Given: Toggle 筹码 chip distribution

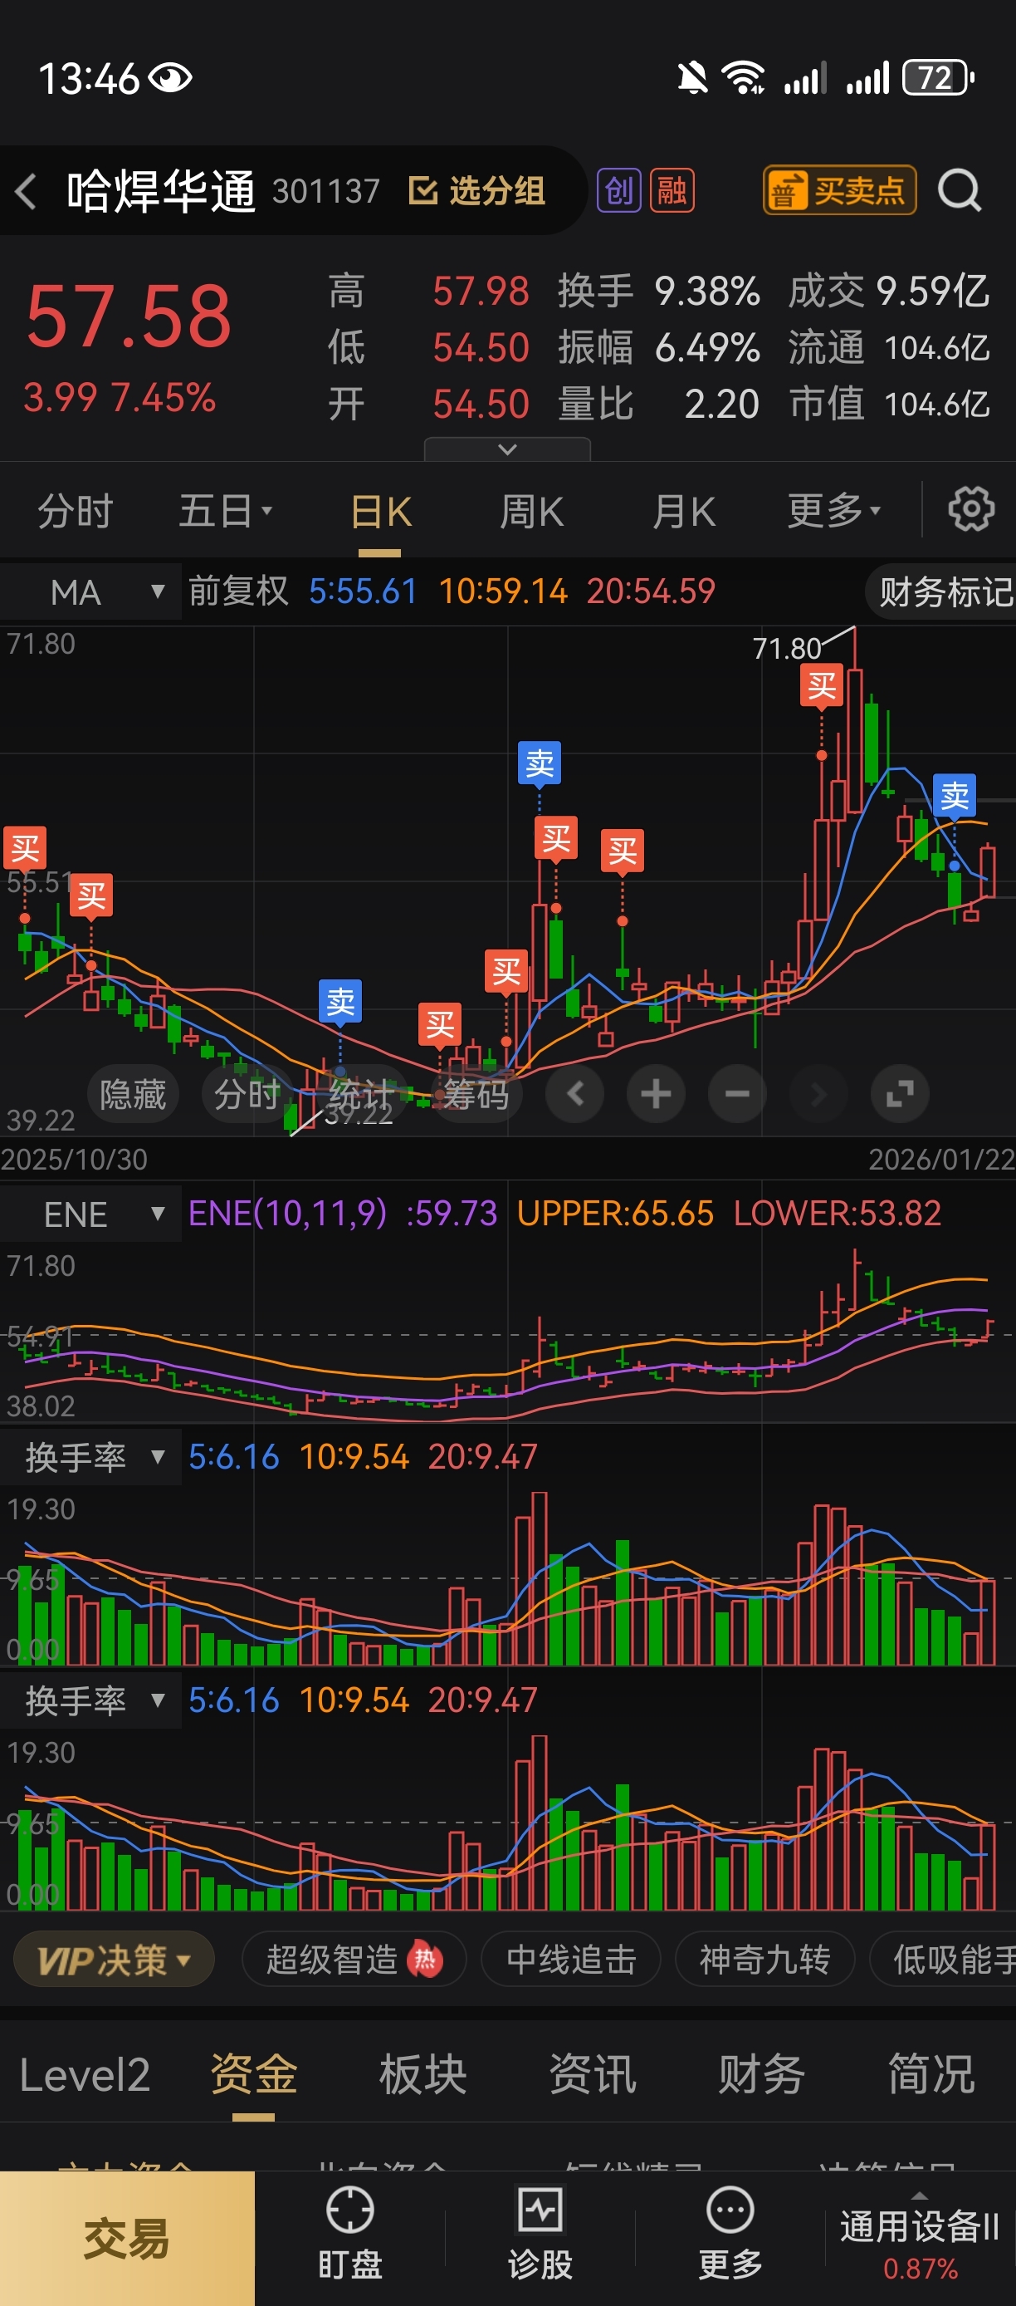Looking at the screenshot, I should (476, 1094).
